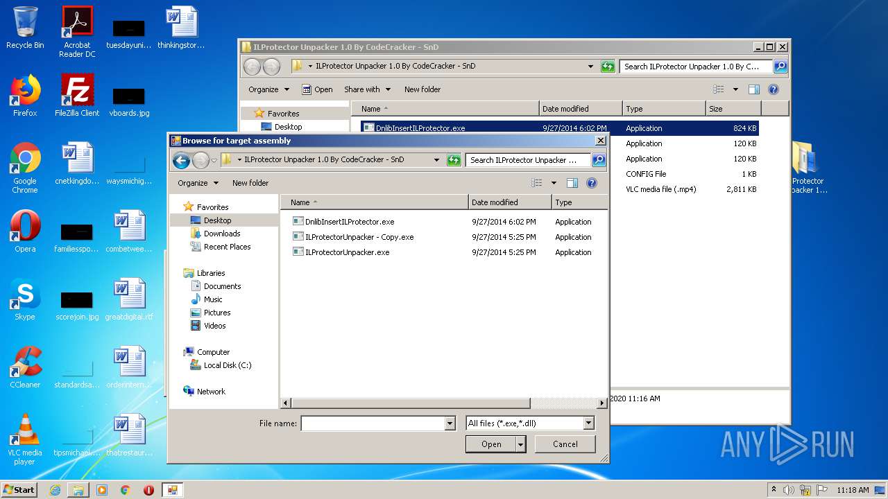Click volume icon in system tray
888x499 pixels.
coord(789,490)
